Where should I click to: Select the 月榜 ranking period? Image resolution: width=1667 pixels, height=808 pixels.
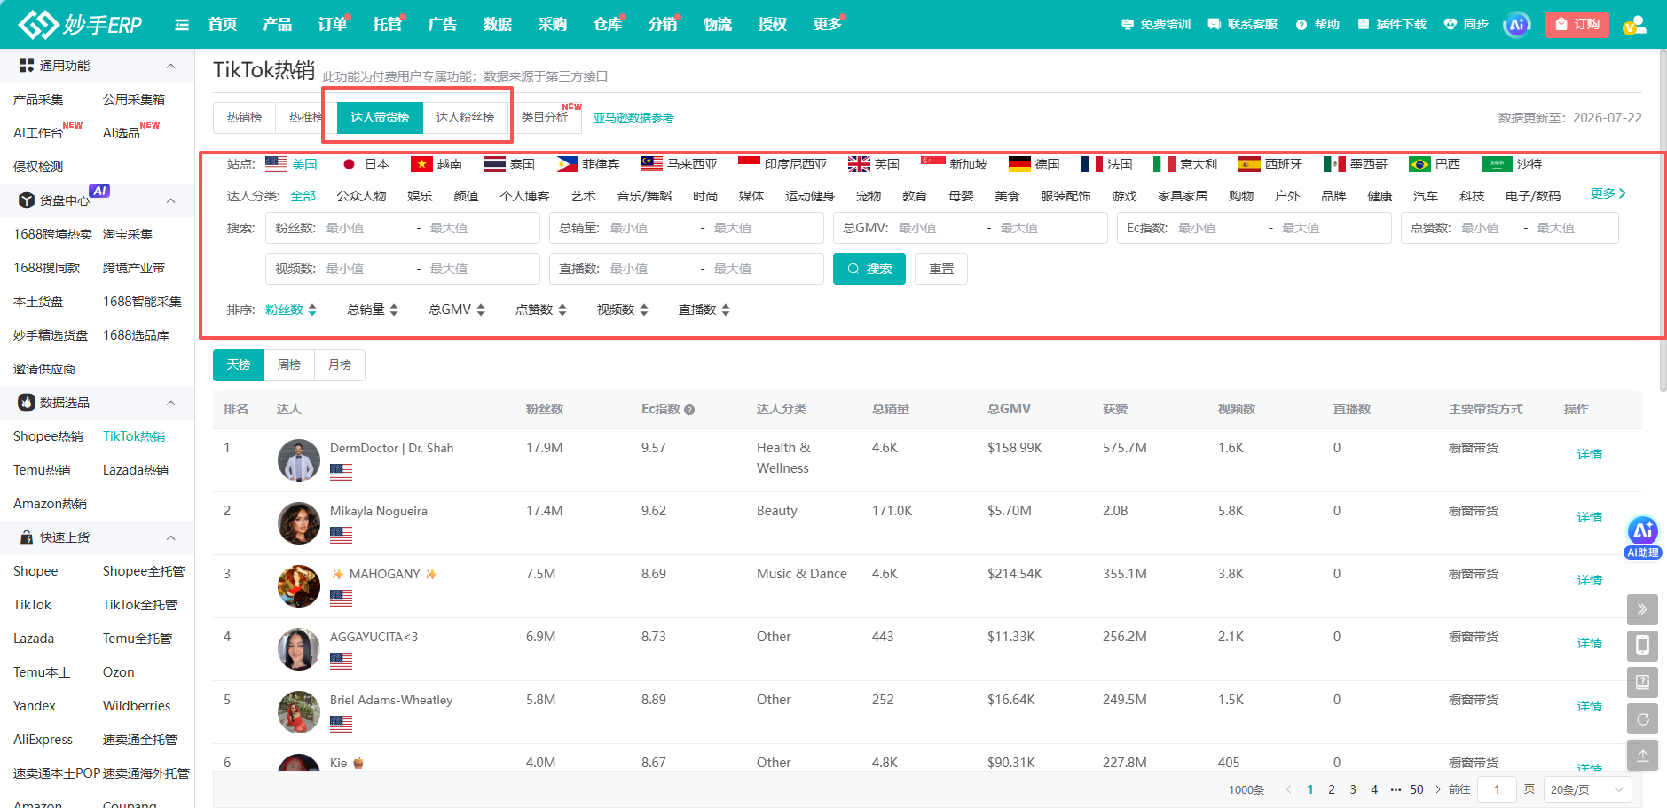point(340,365)
